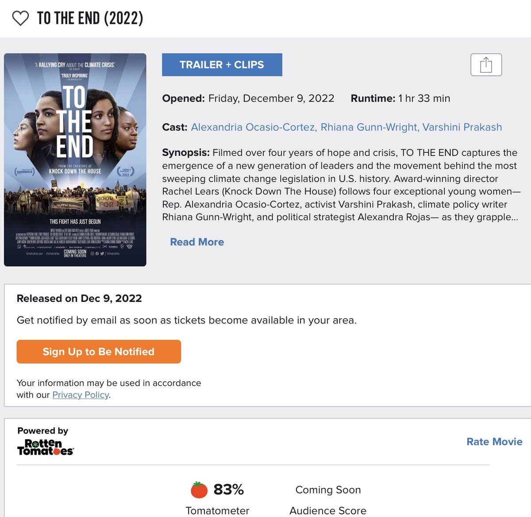Click the Sundance laurel on the poster
Image resolution: width=531 pixels, height=517 pixels.
coord(25,171)
